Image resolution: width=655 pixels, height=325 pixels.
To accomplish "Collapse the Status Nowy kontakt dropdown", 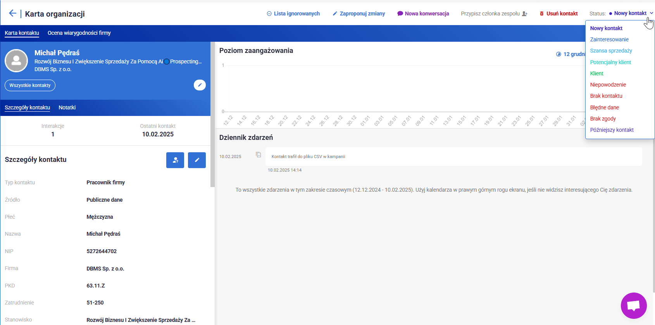I will coord(631,13).
